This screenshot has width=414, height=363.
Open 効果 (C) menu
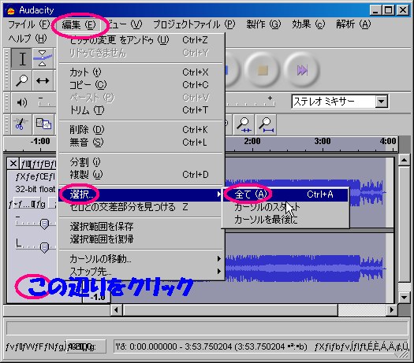pyautogui.click(x=308, y=24)
